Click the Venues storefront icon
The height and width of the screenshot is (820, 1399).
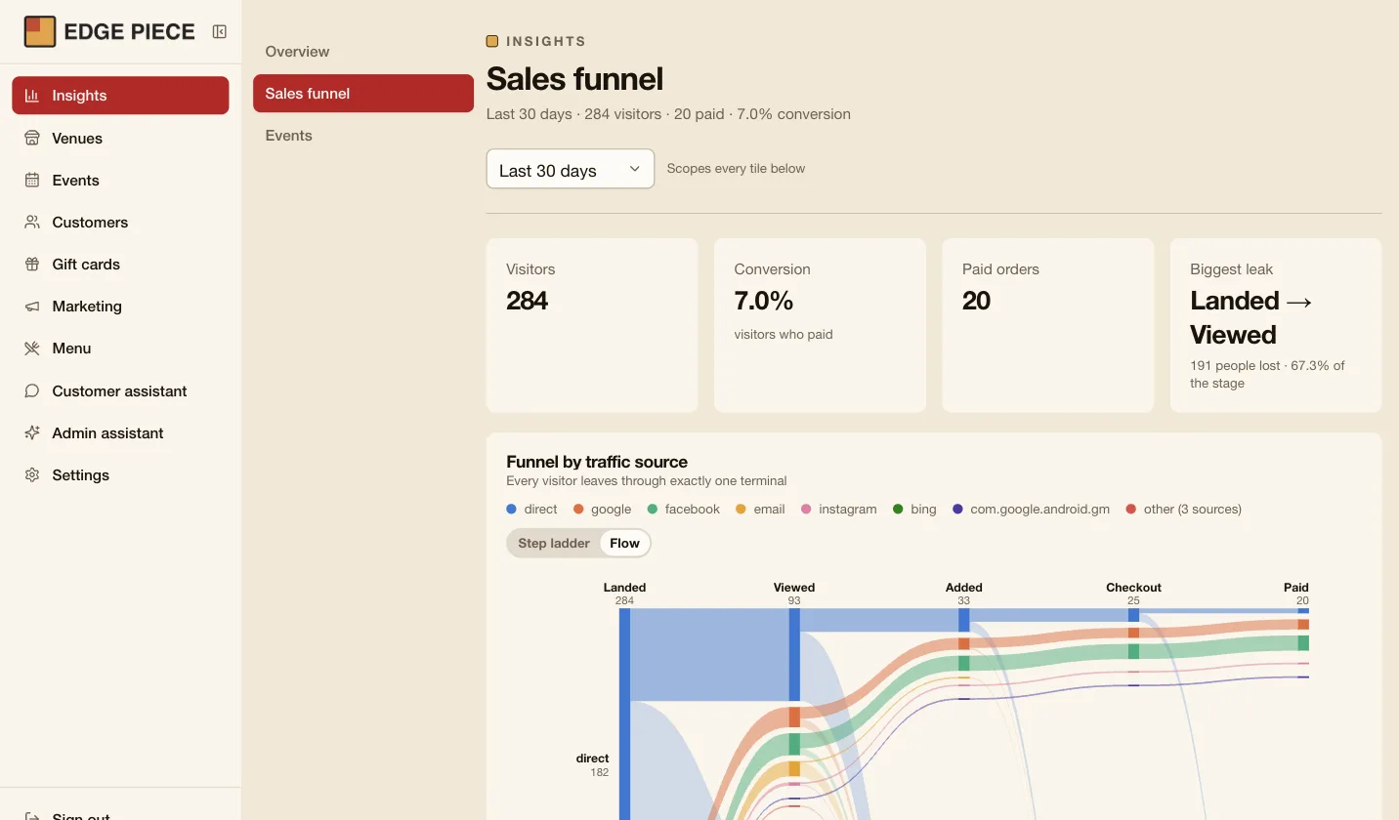click(x=32, y=138)
